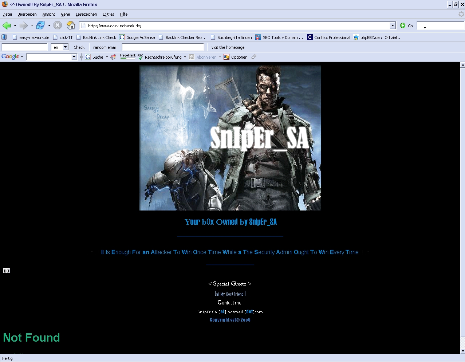The image size is (465, 362).
Task: Click the Google G search icon
Action: click(88, 57)
